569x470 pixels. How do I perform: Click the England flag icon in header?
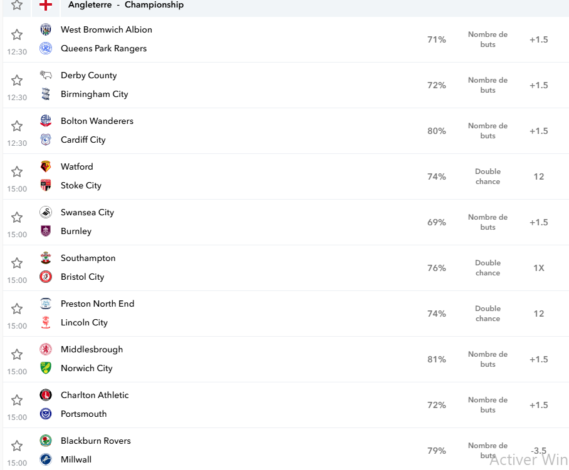click(46, 5)
